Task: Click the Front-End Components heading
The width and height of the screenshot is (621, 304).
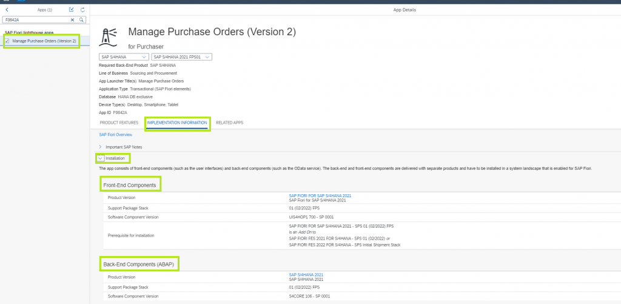Action: click(x=130, y=185)
